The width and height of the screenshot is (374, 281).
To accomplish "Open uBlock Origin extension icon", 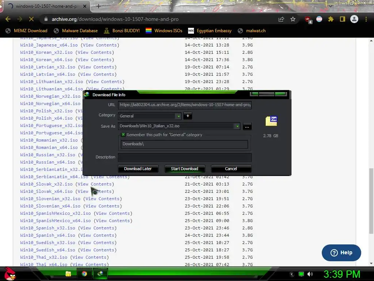I will coord(308,19).
